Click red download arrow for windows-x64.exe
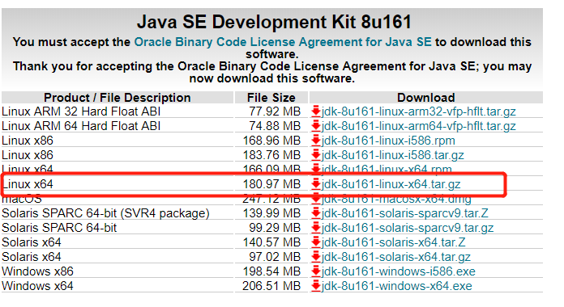The image size is (564, 307). pos(316,286)
